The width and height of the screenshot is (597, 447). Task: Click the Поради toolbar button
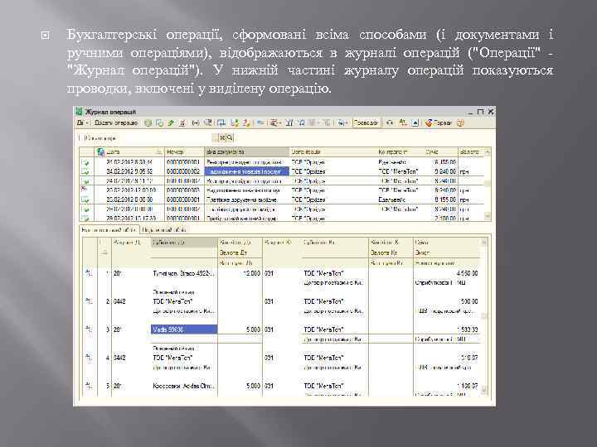(x=439, y=123)
